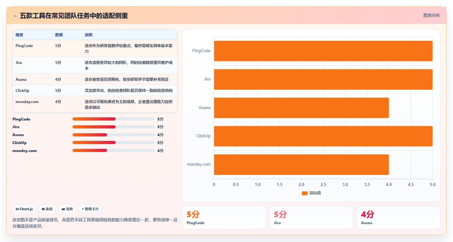
Task: Click description starting 适合业务项目透明化
Action: coord(126,80)
